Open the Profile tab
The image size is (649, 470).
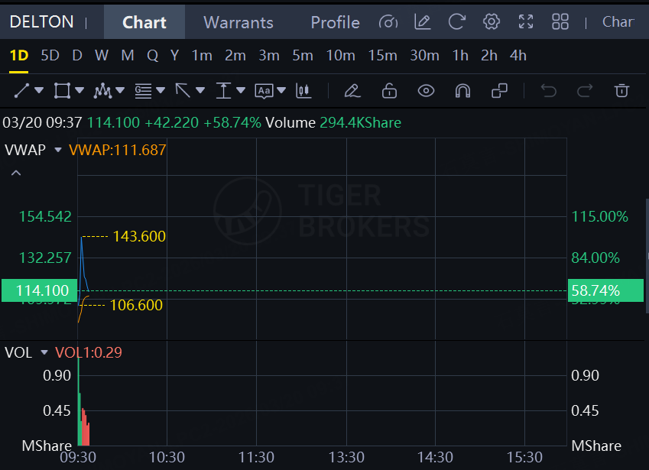coord(335,22)
